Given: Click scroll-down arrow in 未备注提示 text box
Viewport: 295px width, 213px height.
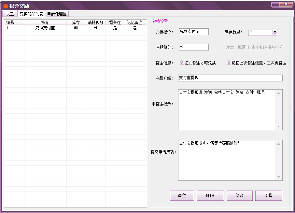Looking at the screenshot, I should 278,126.
